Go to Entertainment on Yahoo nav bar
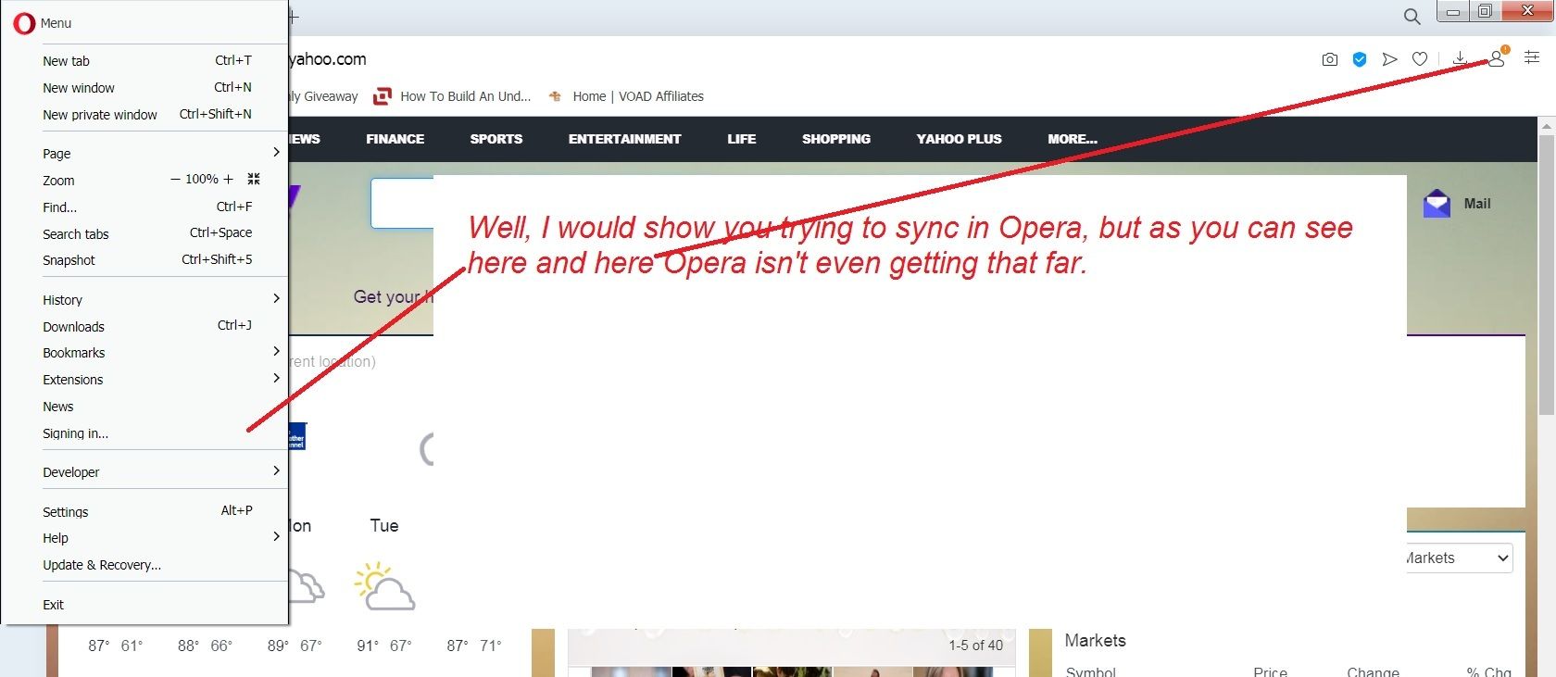1556x677 pixels. pyautogui.click(x=624, y=139)
